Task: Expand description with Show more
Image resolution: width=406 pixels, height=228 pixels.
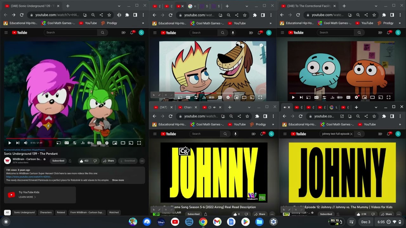Action: point(118,180)
